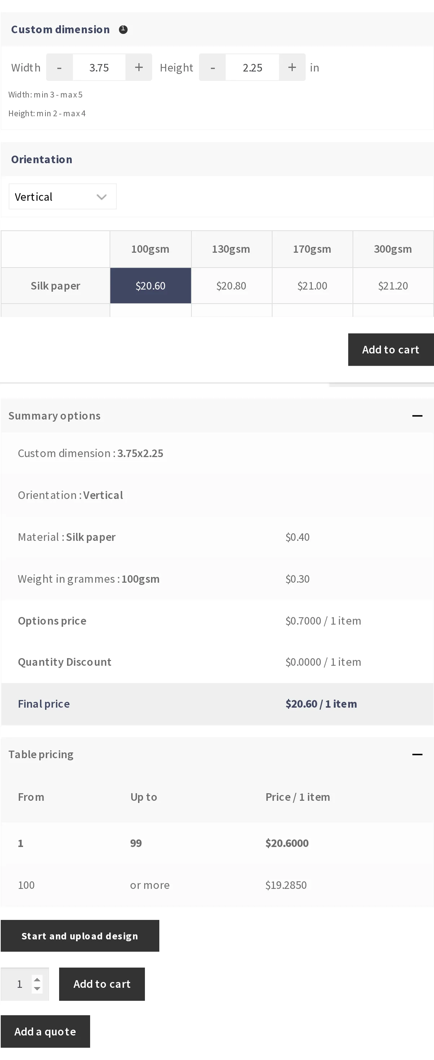Increase the Height value
Viewport: 434px width, 1060px height.
(x=292, y=68)
